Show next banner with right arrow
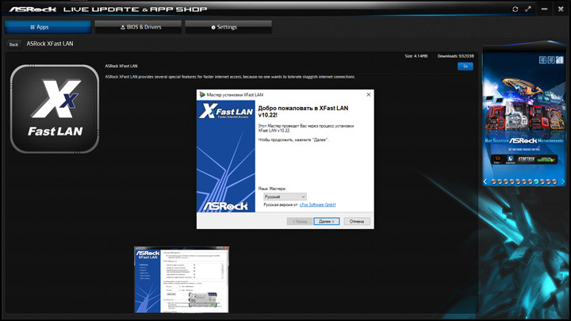Screen dimensions: 571x321 [x=562, y=182]
